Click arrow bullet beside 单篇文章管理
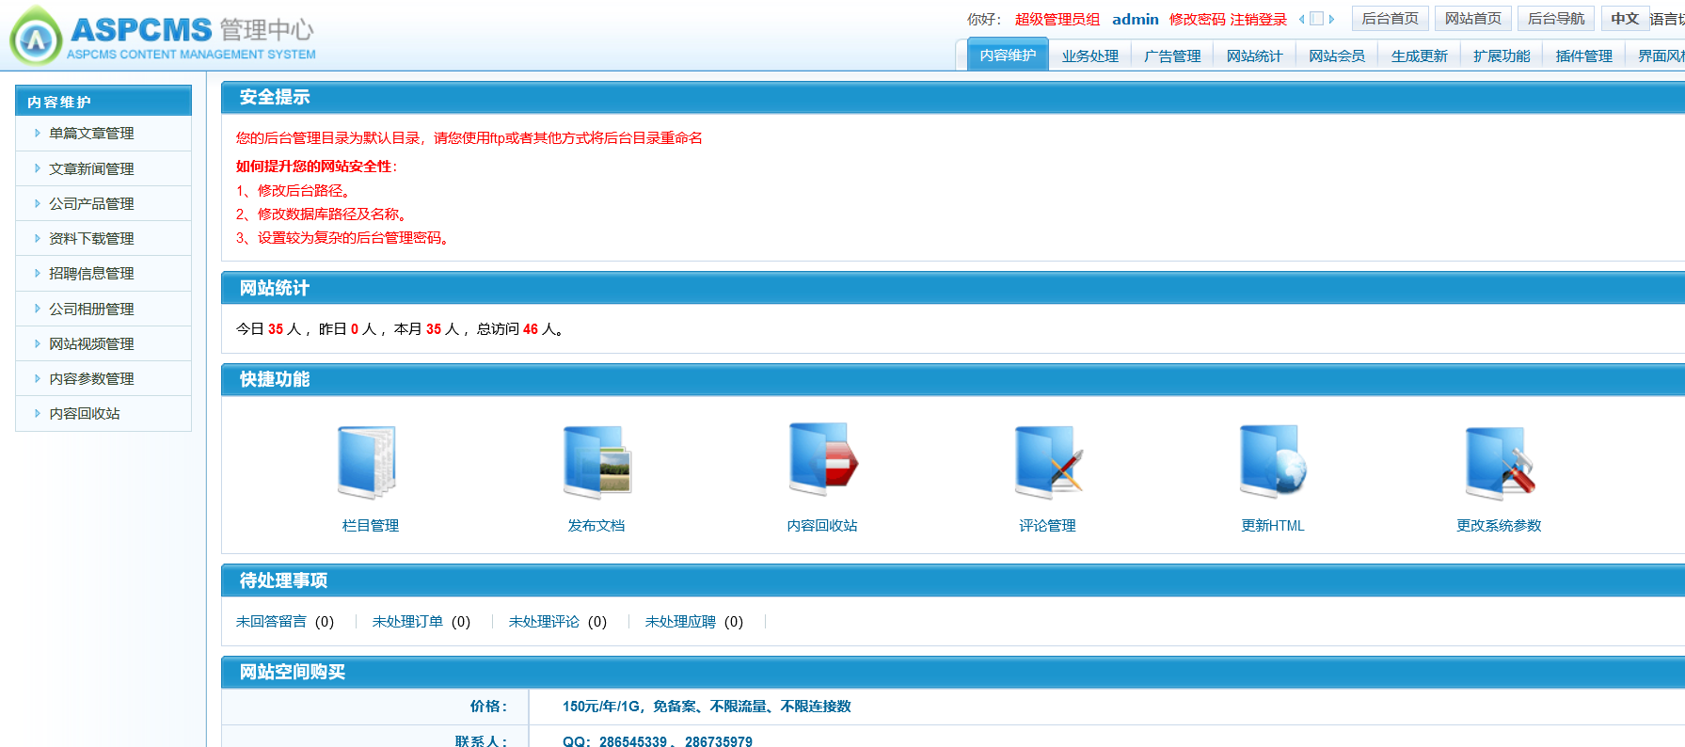 tap(38, 134)
